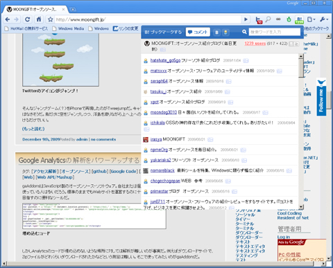Open user chogechogepan profile link

(x=165, y=181)
